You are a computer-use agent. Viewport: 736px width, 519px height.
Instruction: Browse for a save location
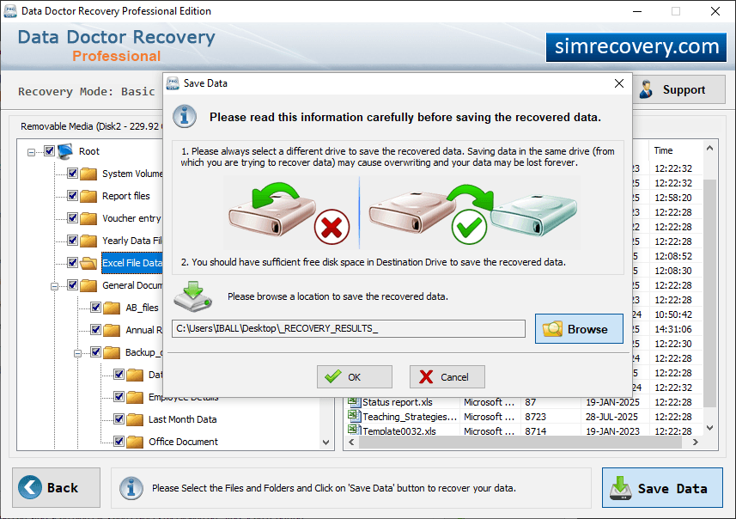(579, 329)
